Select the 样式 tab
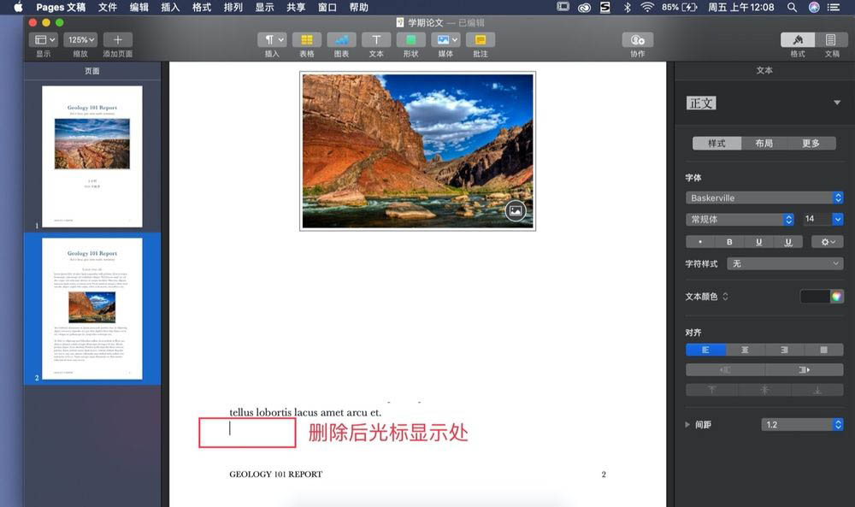The image size is (855, 507). tap(716, 143)
